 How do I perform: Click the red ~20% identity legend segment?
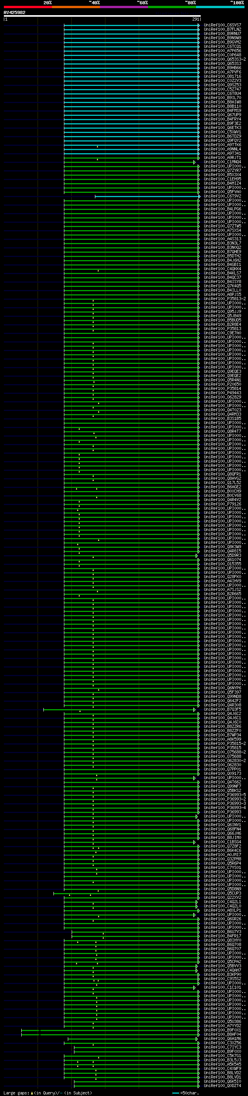[x=28, y=7]
